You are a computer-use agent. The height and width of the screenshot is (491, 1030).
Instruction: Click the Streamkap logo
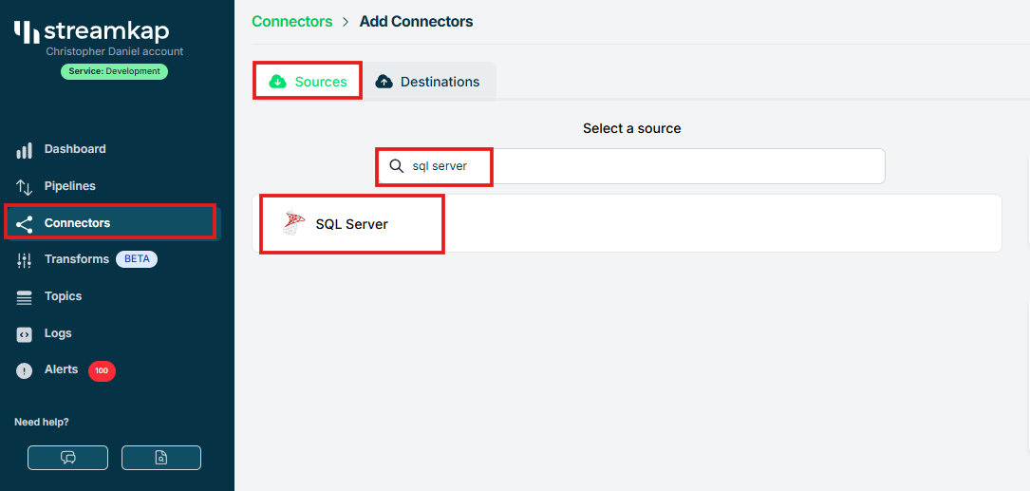(x=91, y=31)
